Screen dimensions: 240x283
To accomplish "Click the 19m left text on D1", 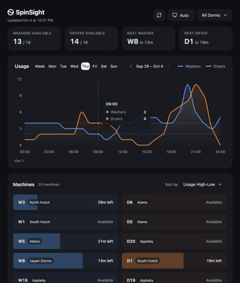I will [x=214, y=261].
